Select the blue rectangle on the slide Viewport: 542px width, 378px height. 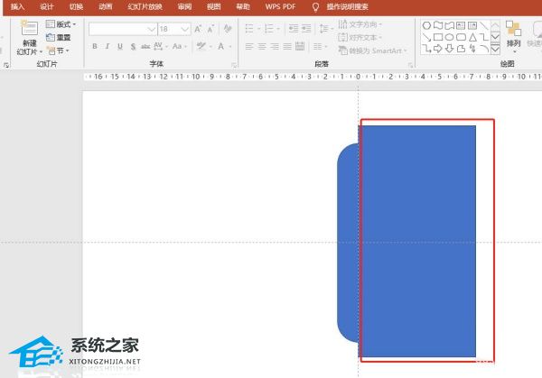click(416, 241)
